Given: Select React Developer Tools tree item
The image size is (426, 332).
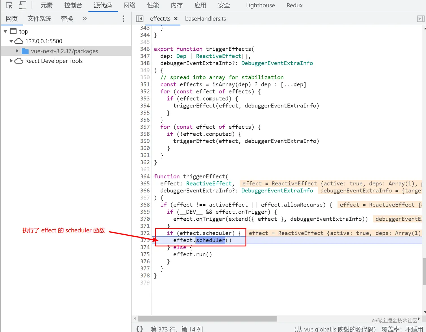Looking at the screenshot, I should tap(54, 61).
